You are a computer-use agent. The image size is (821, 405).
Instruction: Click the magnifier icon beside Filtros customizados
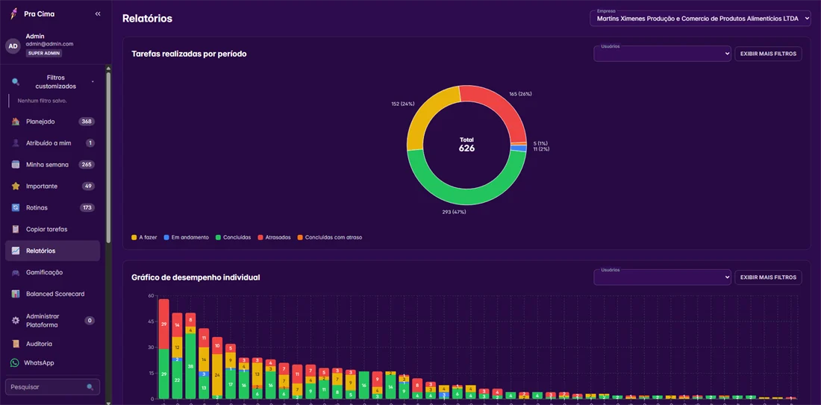[16, 81]
